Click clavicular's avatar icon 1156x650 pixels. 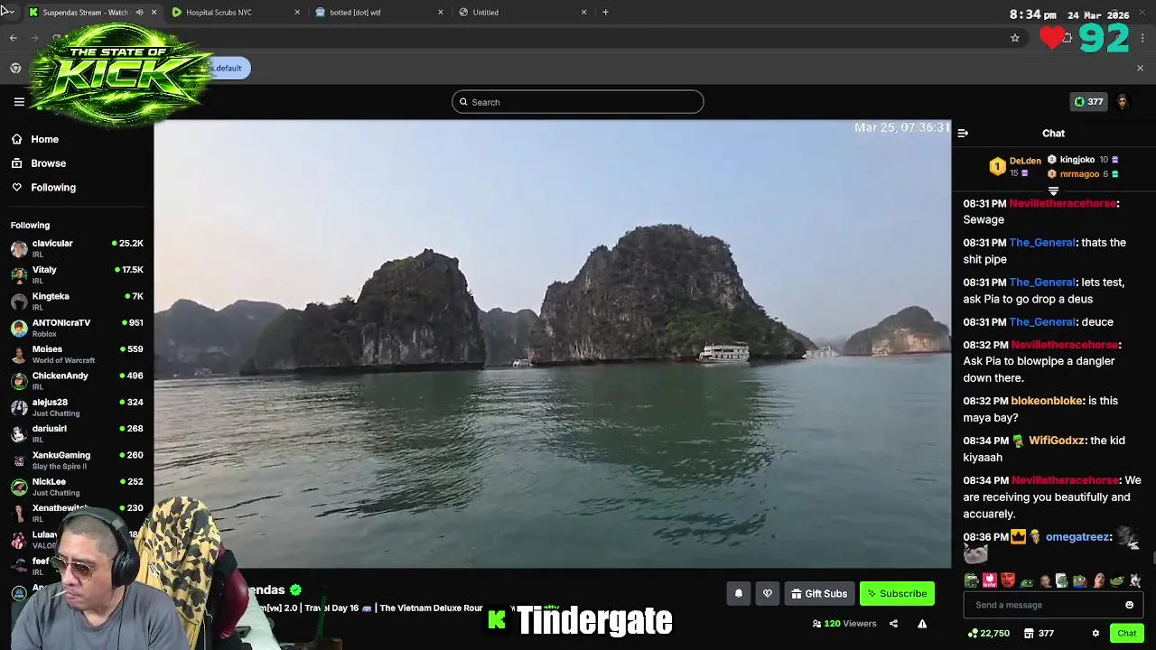pyautogui.click(x=19, y=248)
